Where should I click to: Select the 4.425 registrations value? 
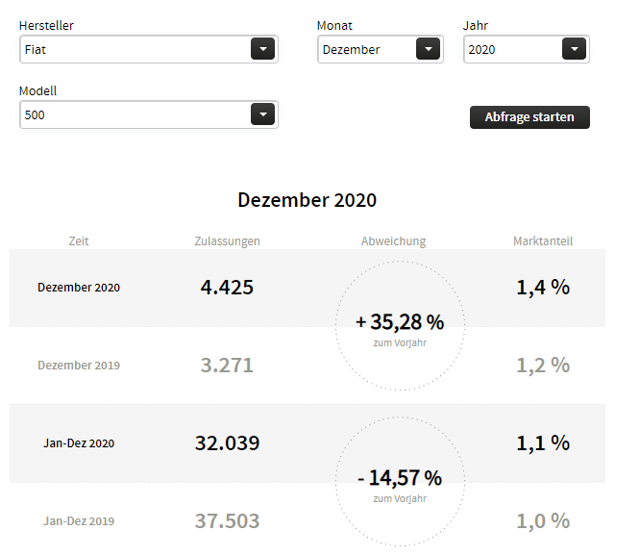click(x=227, y=287)
